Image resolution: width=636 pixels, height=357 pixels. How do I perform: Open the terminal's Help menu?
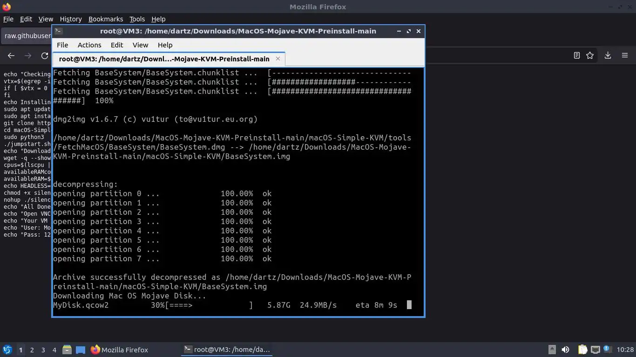tap(165, 45)
